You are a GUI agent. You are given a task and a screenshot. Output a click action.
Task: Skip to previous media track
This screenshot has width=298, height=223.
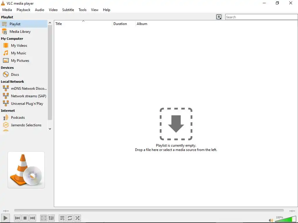click(17, 218)
